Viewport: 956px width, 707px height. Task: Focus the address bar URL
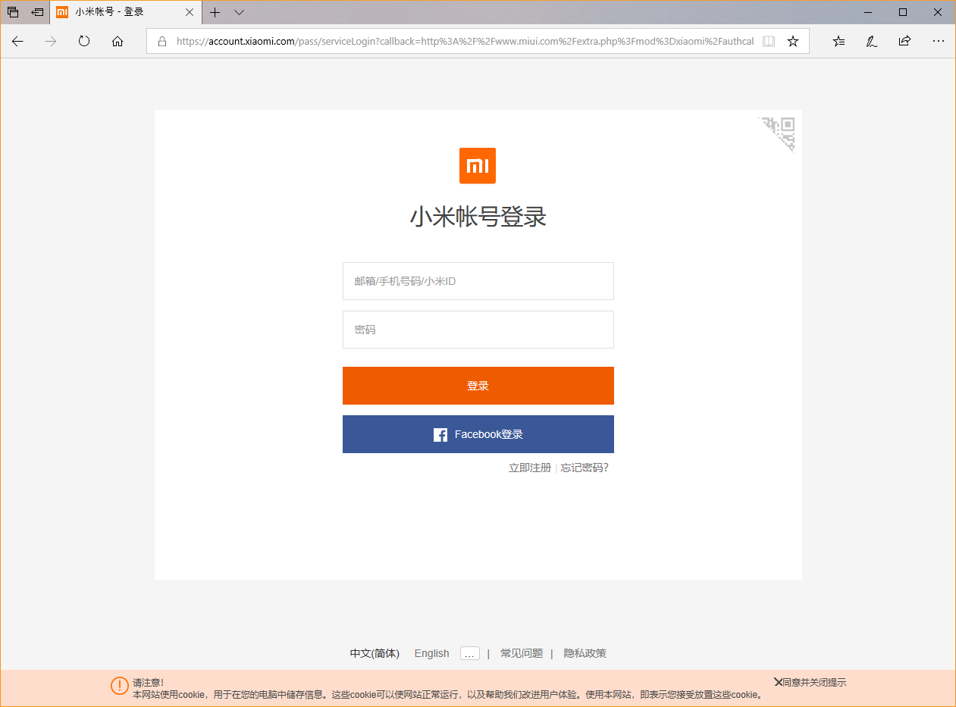pyautogui.click(x=465, y=42)
